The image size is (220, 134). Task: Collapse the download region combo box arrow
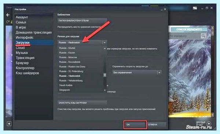104,43
